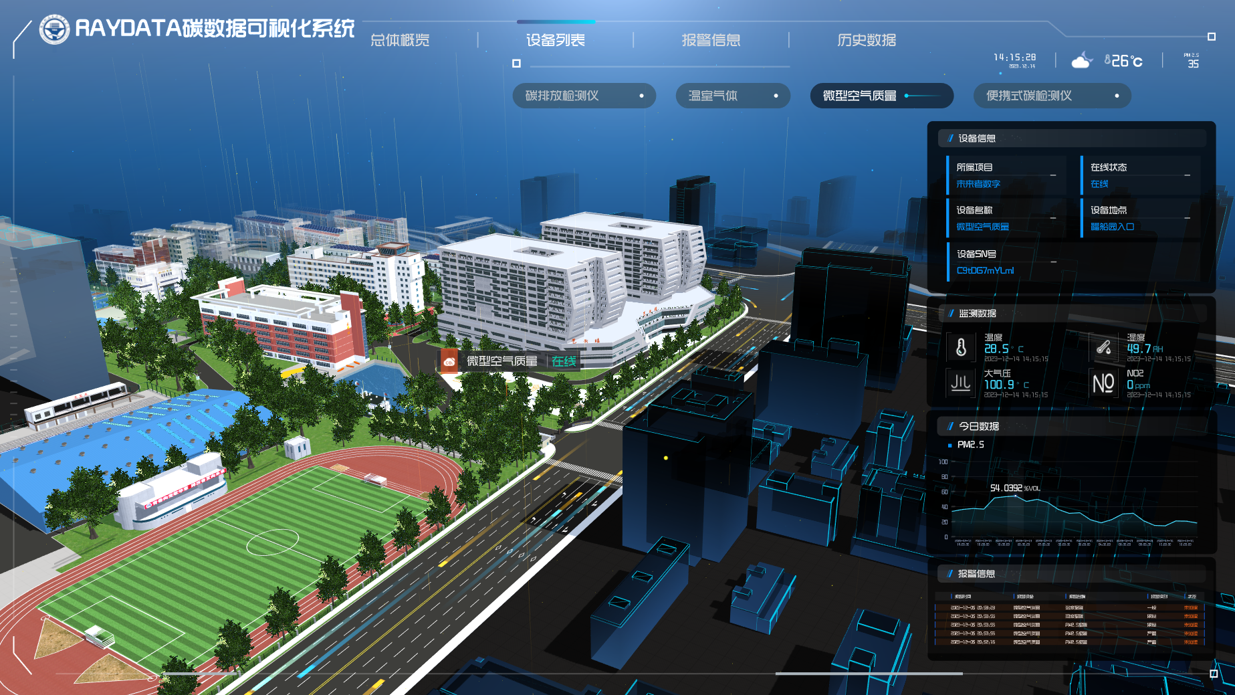The image size is (1235, 695).
Task: Select 温室气体 device filter
Action: click(733, 96)
